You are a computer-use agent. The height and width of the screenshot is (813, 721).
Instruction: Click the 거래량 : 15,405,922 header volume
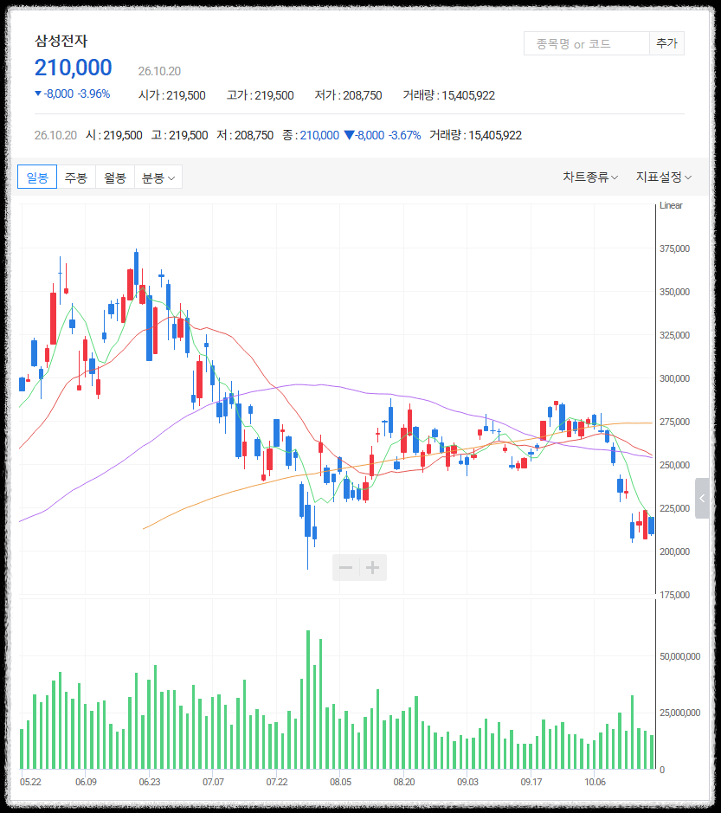click(x=449, y=95)
